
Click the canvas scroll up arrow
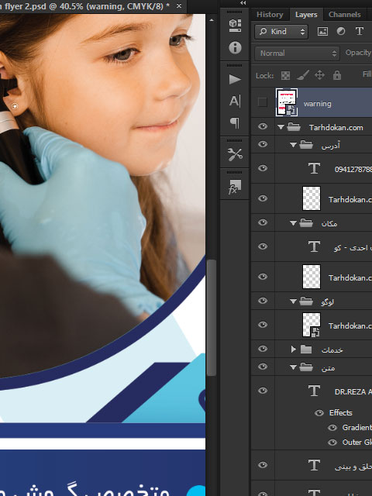pyautogui.click(x=212, y=20)
